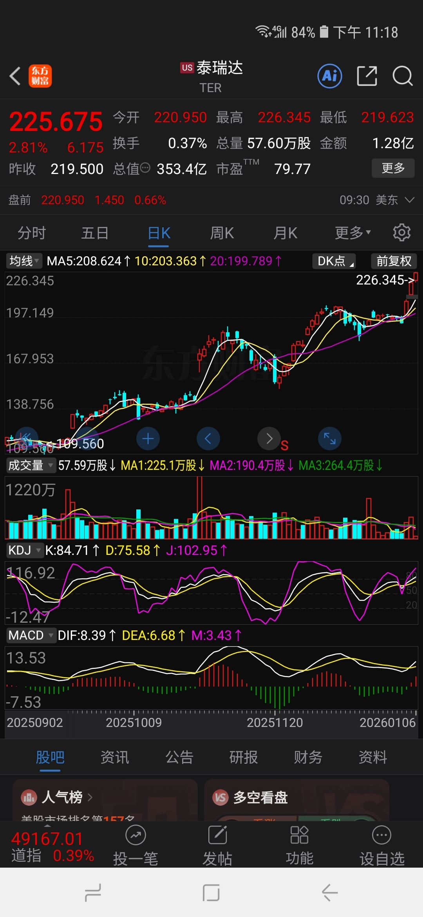Screen dimensions: 423x917
Task: Tap the DIF:8.39 MACD value
Action: (87, 635)
